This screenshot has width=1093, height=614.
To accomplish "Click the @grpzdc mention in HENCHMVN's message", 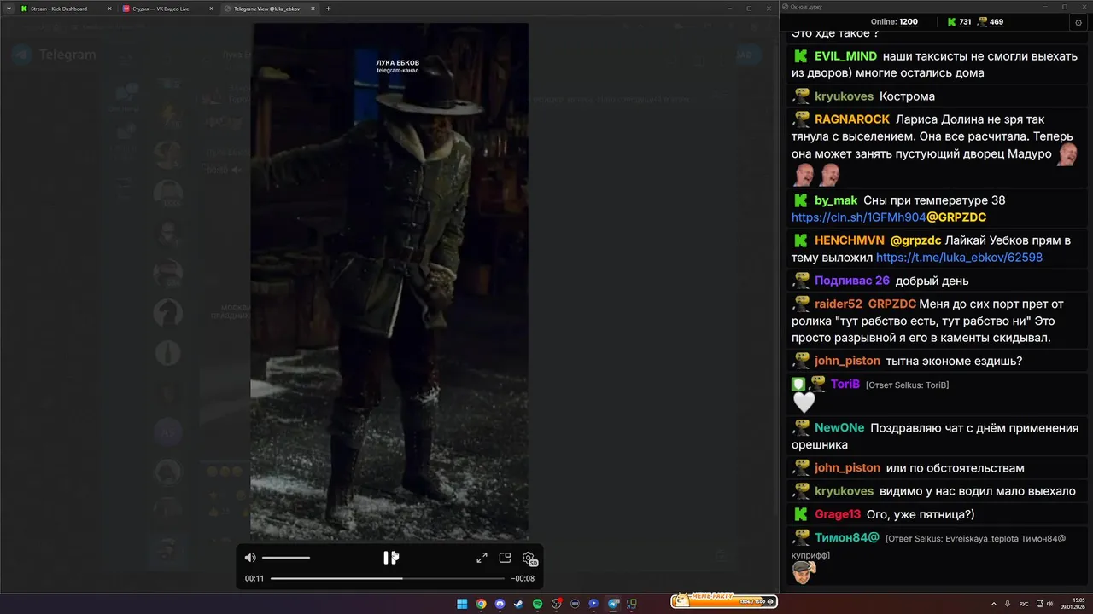I will point(915,240).
